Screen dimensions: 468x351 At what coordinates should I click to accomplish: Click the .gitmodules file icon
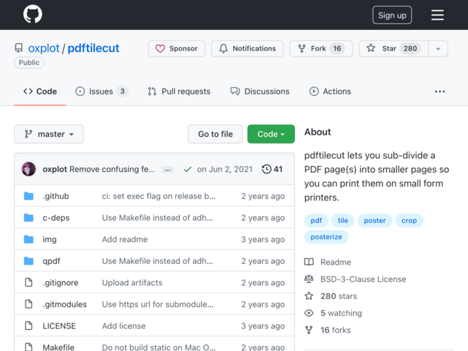pyautogui.click(x=29, y=304)
